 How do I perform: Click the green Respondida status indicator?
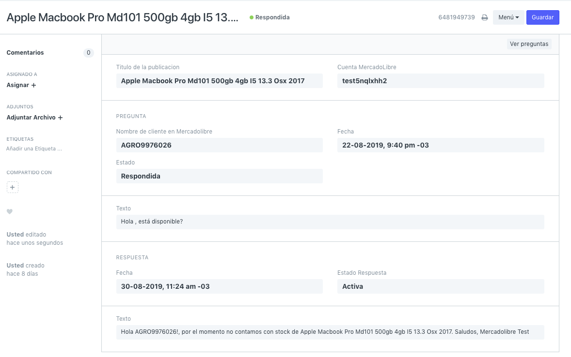[270, 17]
